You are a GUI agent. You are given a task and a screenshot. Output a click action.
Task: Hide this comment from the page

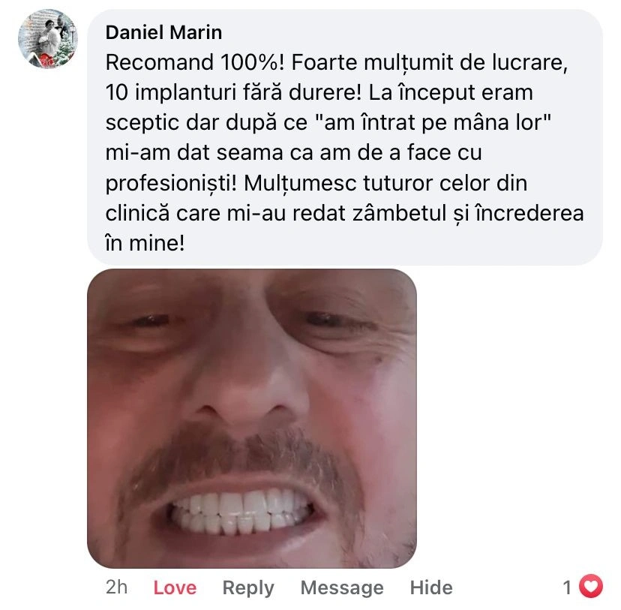431,587
